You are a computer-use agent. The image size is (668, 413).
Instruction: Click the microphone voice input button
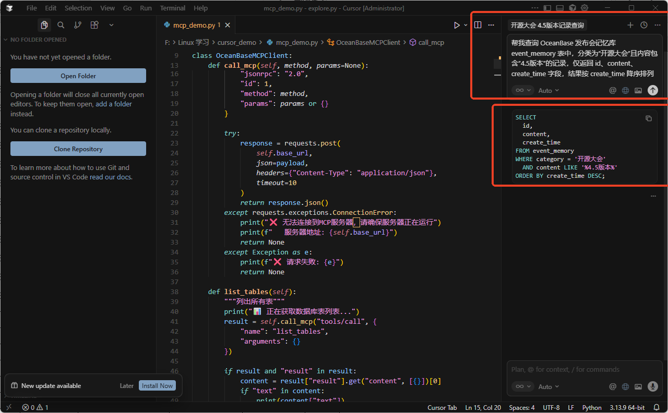[x=652, y=386]
